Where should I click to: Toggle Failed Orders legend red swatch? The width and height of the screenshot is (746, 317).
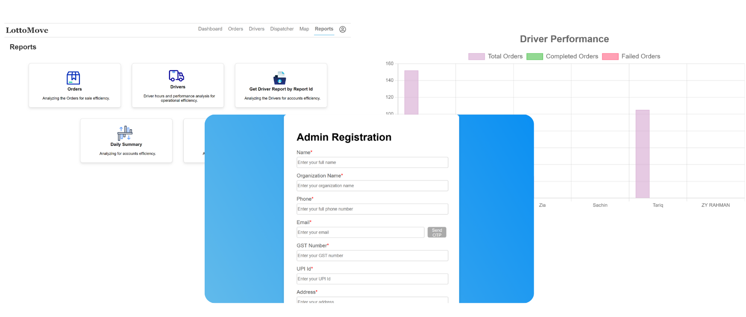coord(610,57)
